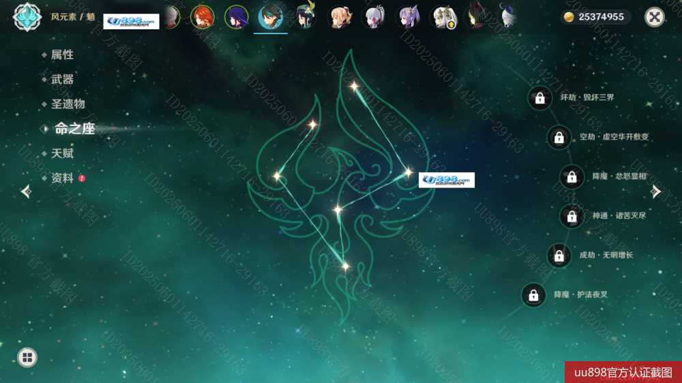Select the 命之座 constellation menu
Screen dimensions: 682x383
74,129
